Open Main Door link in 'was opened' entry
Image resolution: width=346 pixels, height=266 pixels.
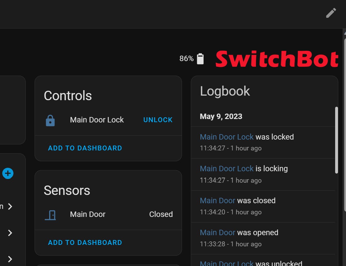pyautogui.click(x=218, y=233)
